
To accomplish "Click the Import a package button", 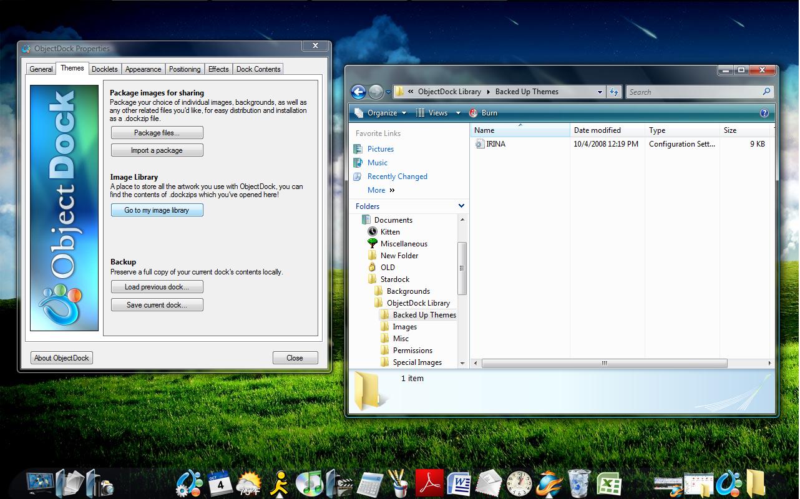I will pos(157,150).
